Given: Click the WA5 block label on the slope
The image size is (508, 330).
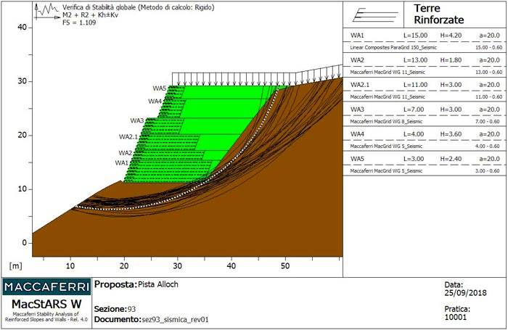Looking at the screenshot, I should pyautogui.click(x=160, y=88).
